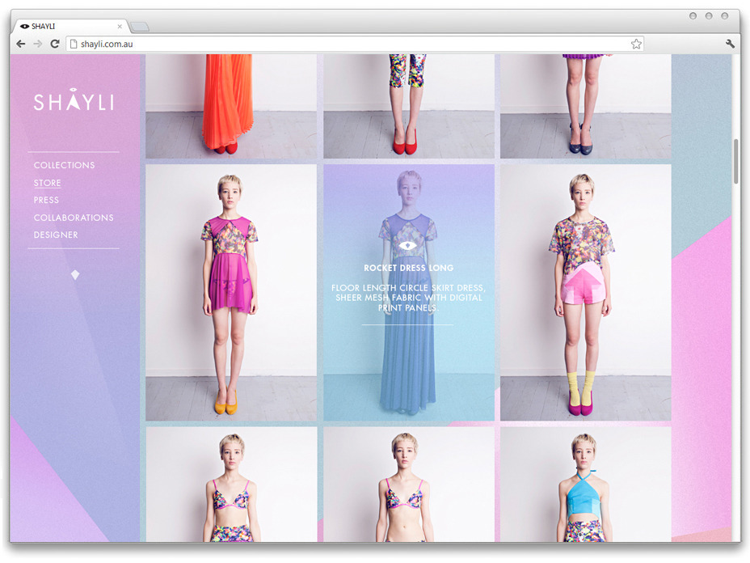Click the shayli.com.au address bar

pyautogui.click(x=355, y=44)
